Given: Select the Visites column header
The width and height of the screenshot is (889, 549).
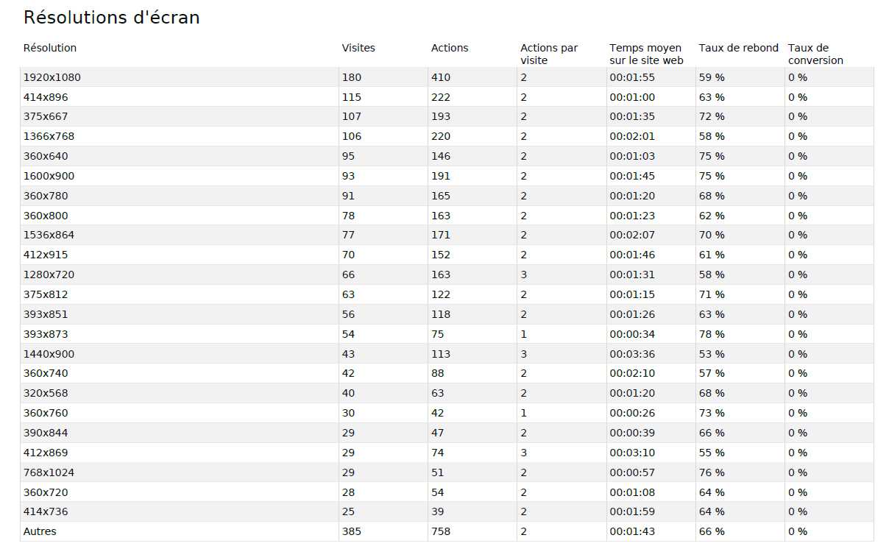Looking at the screenshot, I should coord(358,48).
